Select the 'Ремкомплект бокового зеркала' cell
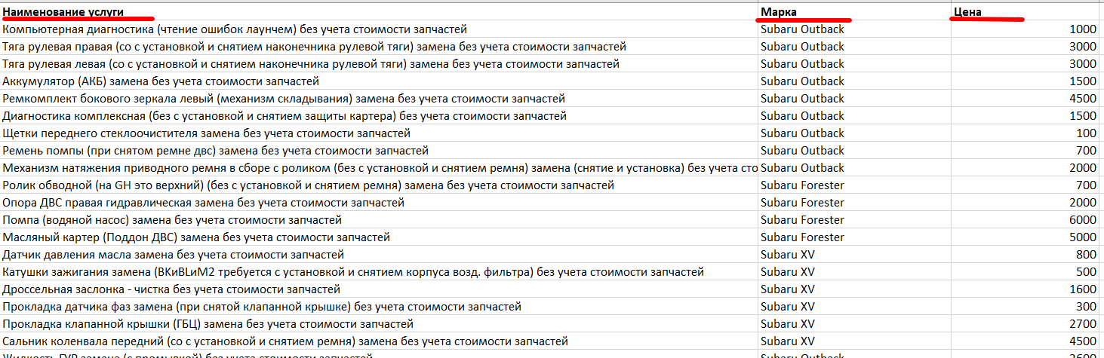This screenshot has height=358, width=1104. click(284, 99)
